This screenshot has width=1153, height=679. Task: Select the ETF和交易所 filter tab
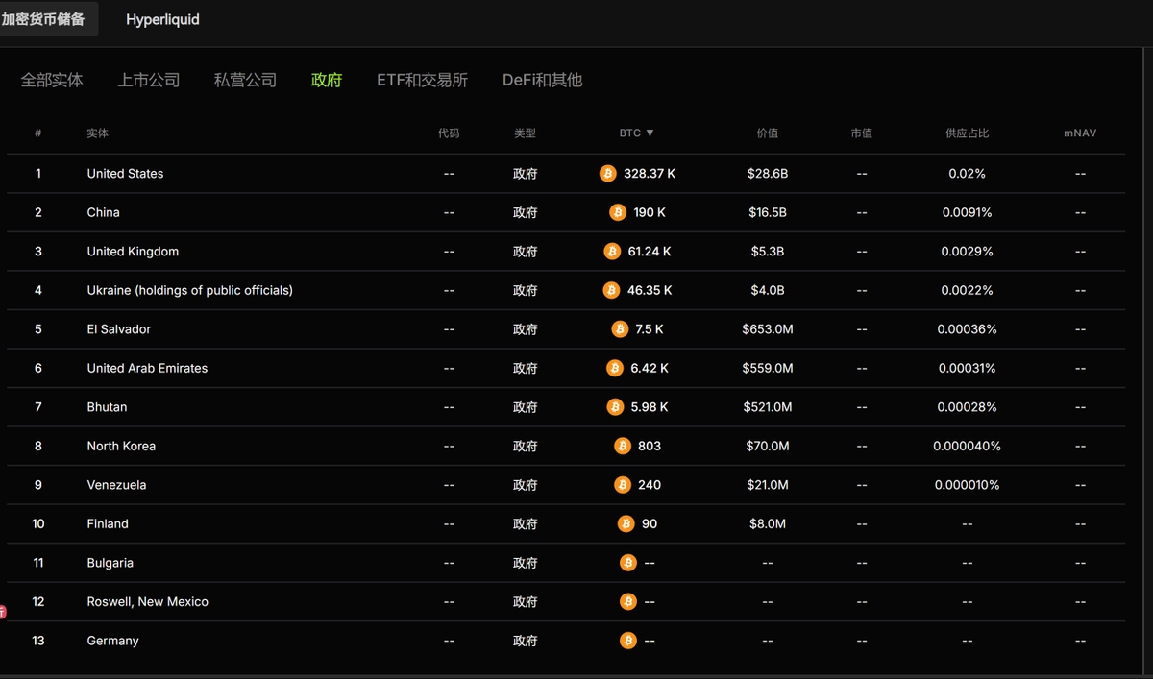[x=422, y=80]
